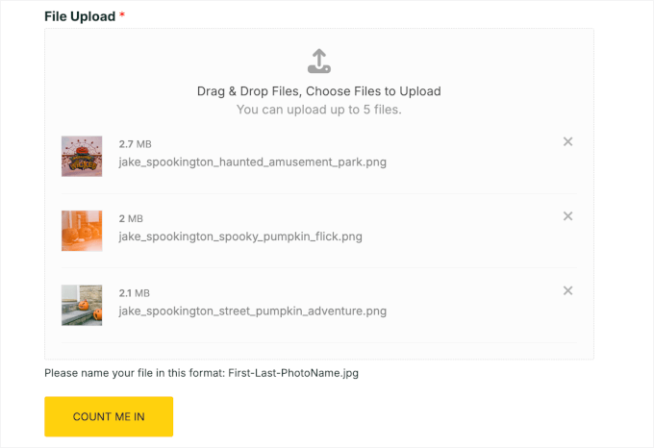Remove the spooky_pumpkin_flick.png file

567,216
